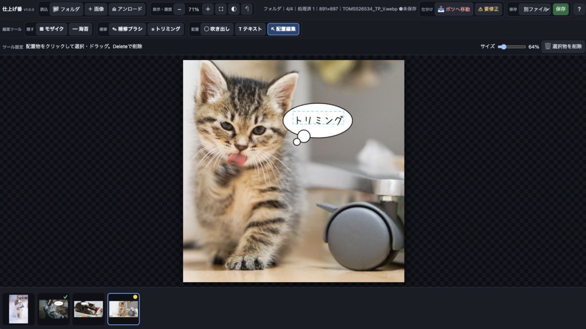
Task: Click the file name TOMS526534_TP_V.webp text
Action: point(370,9)
